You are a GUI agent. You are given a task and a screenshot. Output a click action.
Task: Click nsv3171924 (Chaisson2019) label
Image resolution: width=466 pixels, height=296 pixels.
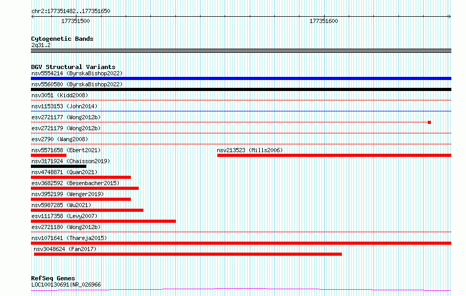click(x=71, y=161)
